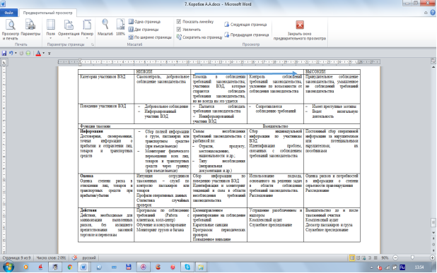
Task: Expand the Поля margins dropdown
Action: [50, 30]
